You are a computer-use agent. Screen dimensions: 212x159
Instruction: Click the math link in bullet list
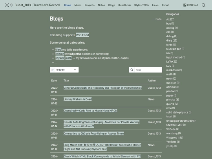(68, 58)
